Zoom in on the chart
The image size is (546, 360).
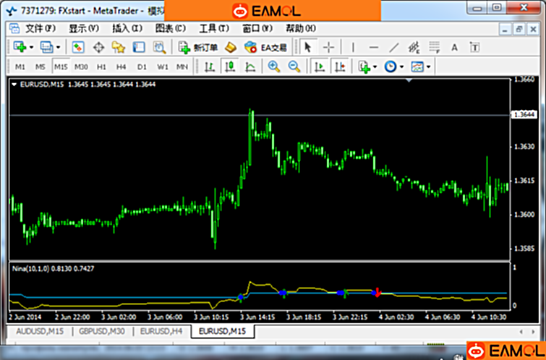(274, 67)
